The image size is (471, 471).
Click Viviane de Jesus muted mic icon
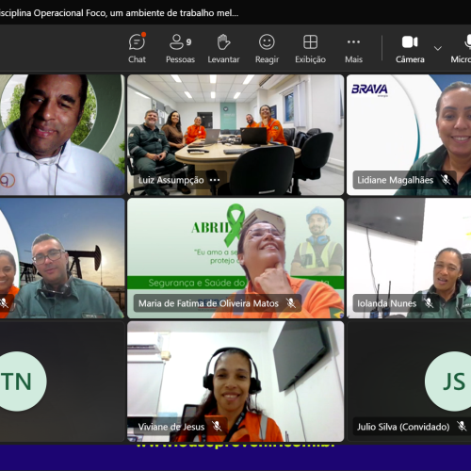click(217, 427)
